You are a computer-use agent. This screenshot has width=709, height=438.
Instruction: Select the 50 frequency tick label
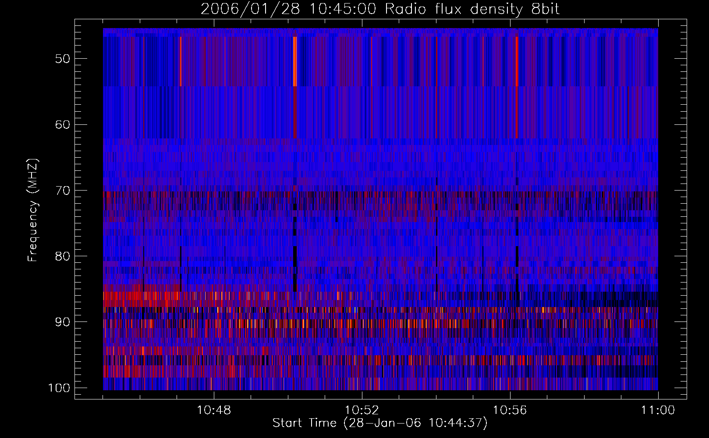point(63,59)
